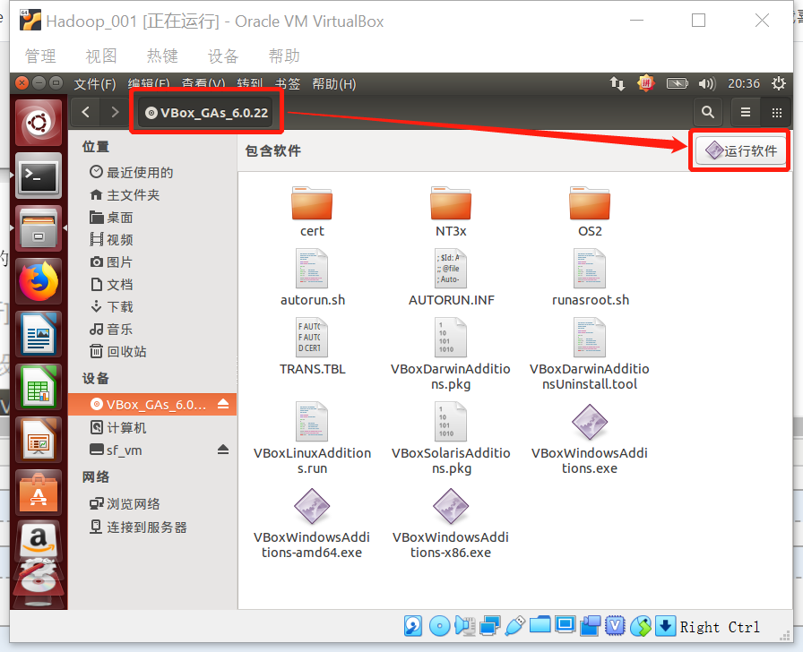
Task: Click the VBox_GAs_6.0.22 path button
Action: click(206, 113)
